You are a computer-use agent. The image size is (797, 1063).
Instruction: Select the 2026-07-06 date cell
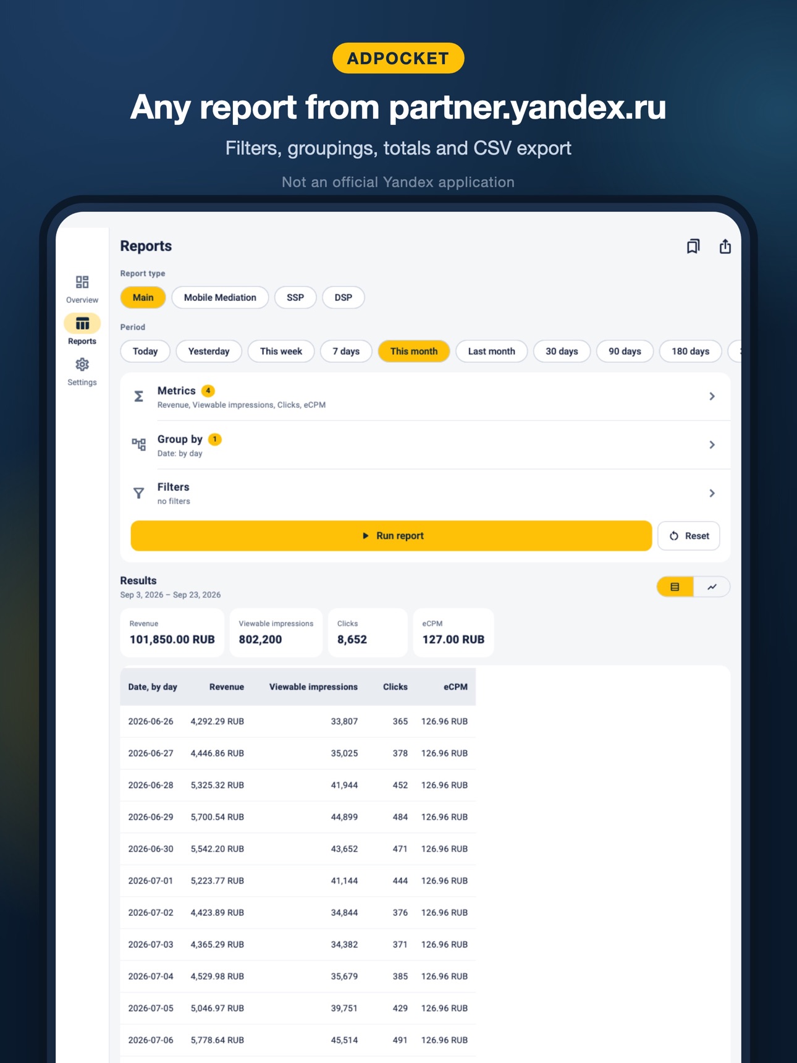(x=151, y=1040)
